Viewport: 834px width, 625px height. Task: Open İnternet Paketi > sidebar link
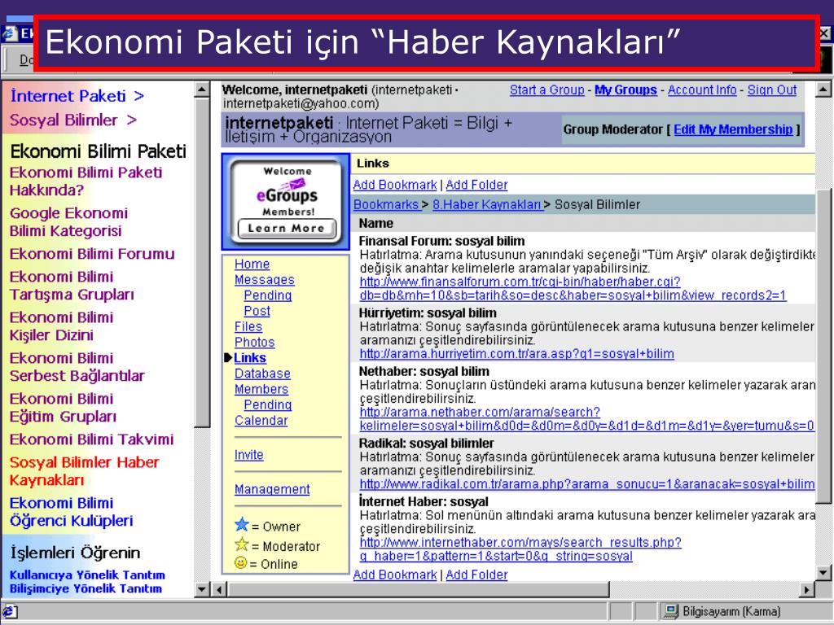(77, 96)
